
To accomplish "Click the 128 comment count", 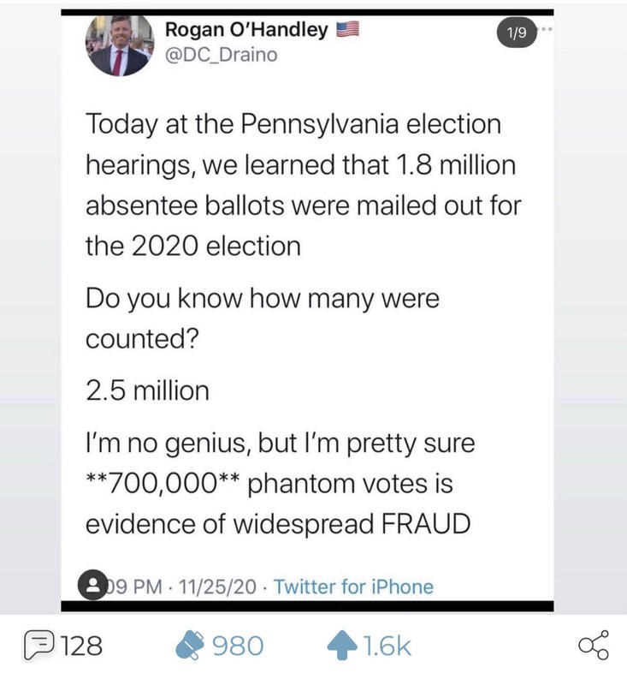I will (x=83, y=646).
